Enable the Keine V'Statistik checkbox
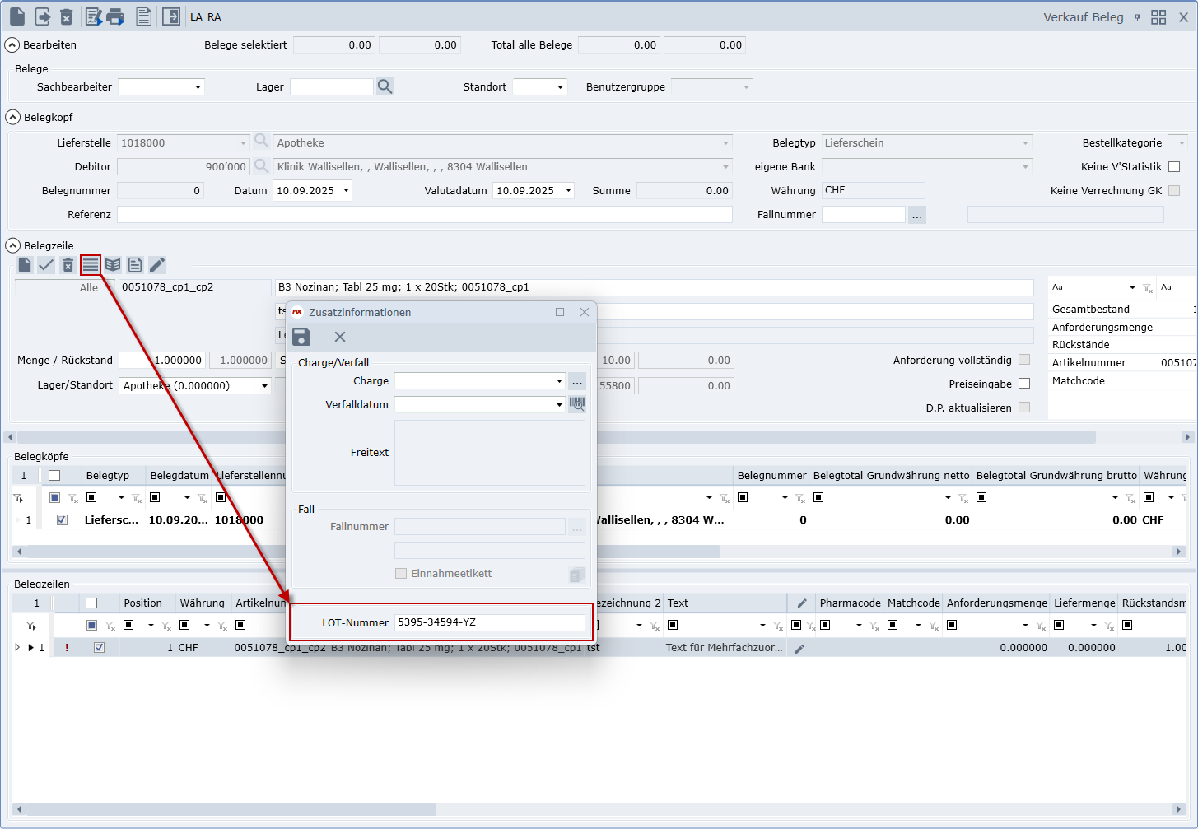Image resolution: width=1198 pixels, height=829 pixels. click(x=1174, y=167)
